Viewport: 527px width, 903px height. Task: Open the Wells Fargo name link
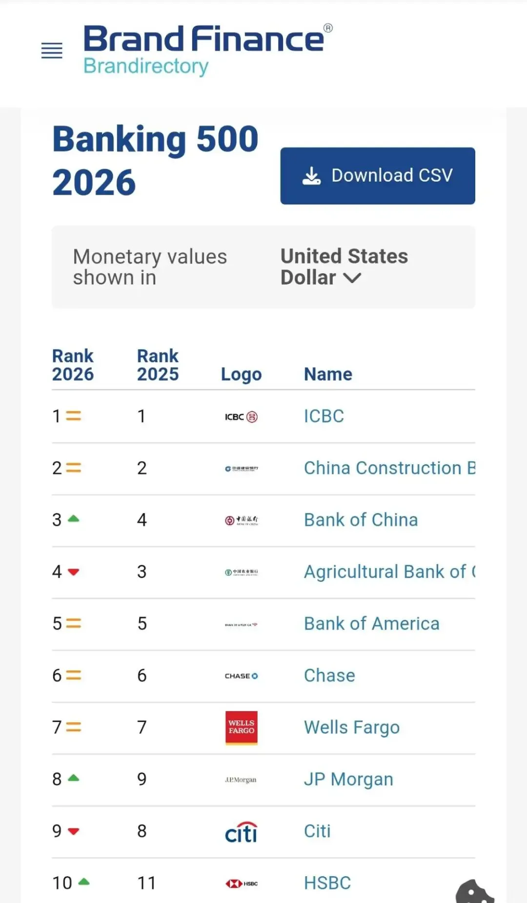[x=351, y=727]
